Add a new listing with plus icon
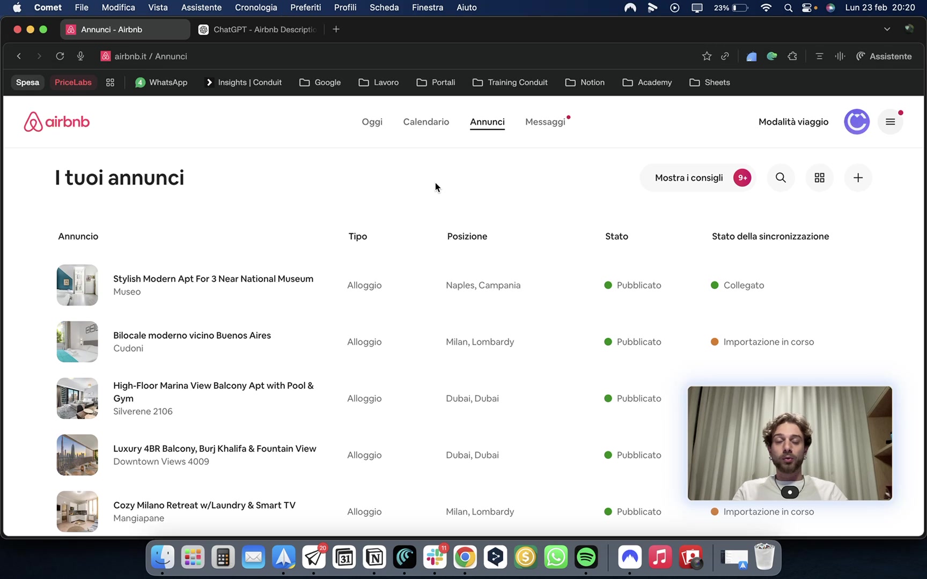Viewport: 927px width, 579px height. coord(858,178)
